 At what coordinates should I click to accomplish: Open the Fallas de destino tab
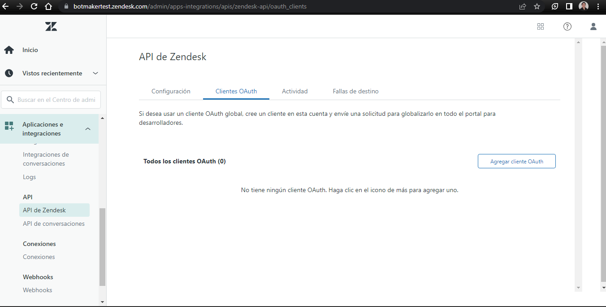coord(356,91)
